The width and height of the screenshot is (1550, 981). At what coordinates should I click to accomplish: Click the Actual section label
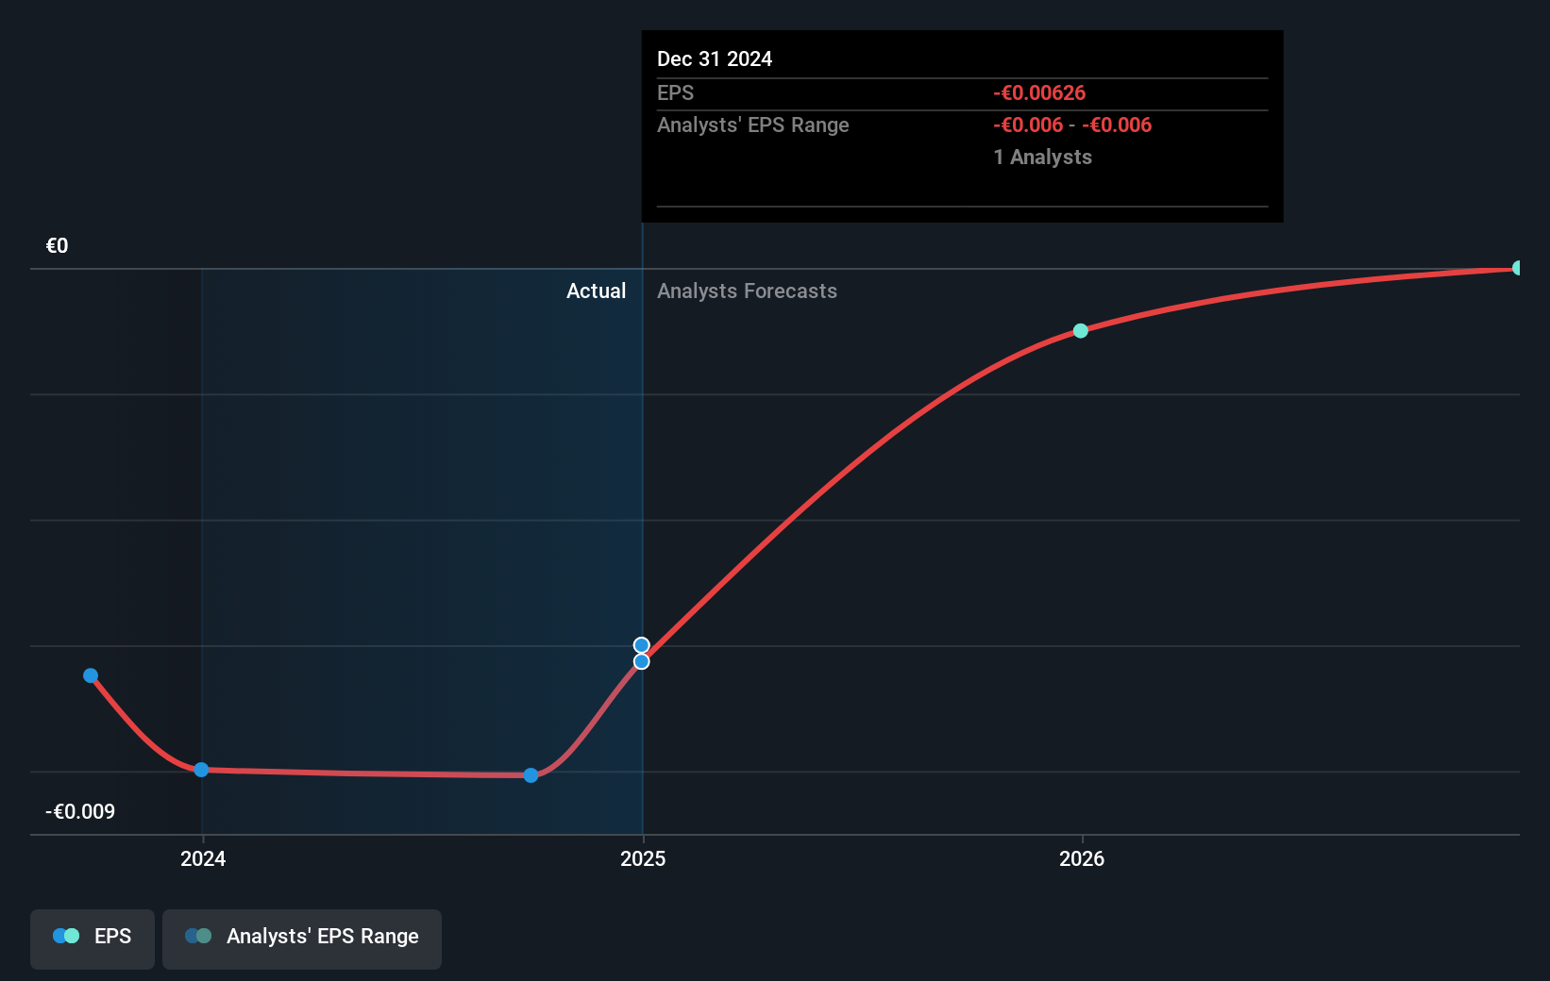[x=596, y=291]
